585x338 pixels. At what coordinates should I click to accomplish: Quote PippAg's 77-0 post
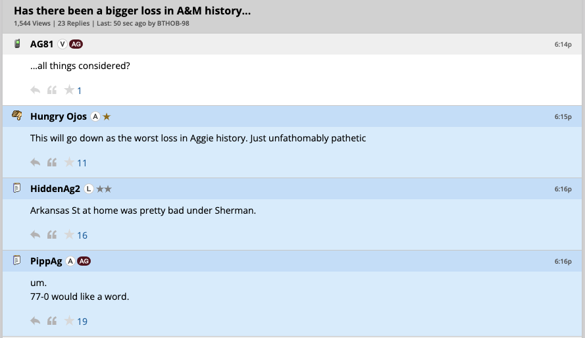coord(52,321)
